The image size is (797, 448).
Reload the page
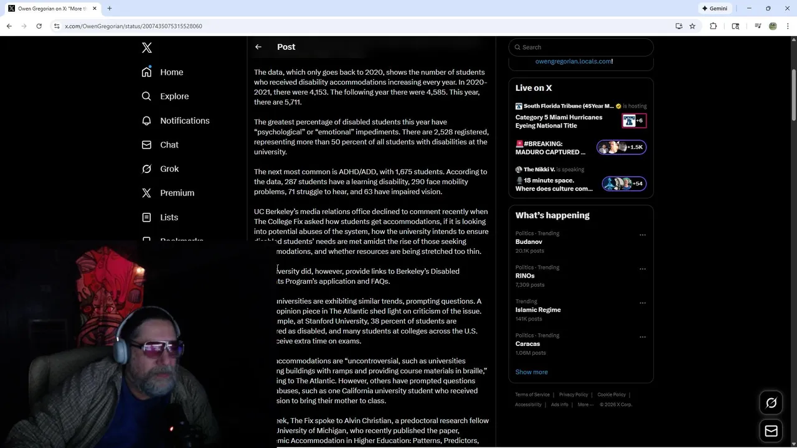[39, 26]
